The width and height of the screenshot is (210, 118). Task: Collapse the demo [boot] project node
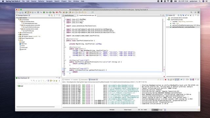coord(17,18)
